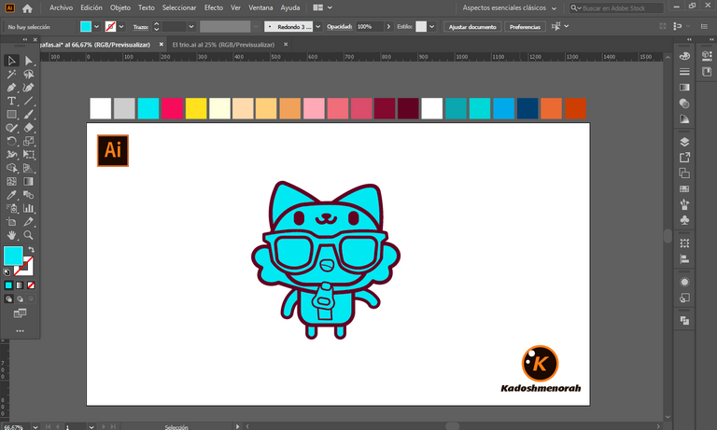Click the Trazo stroke label
The width and height of the screenshot is (717, 430).
[x=140, y=27]
